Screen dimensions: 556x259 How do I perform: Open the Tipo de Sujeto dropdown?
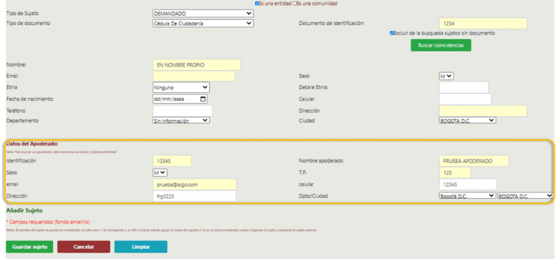pos(203,13)
